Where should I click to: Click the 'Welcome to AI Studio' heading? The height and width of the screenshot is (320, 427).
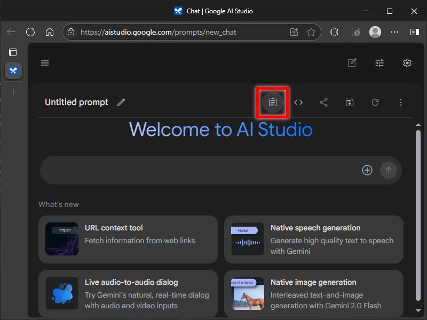point(221,130)
